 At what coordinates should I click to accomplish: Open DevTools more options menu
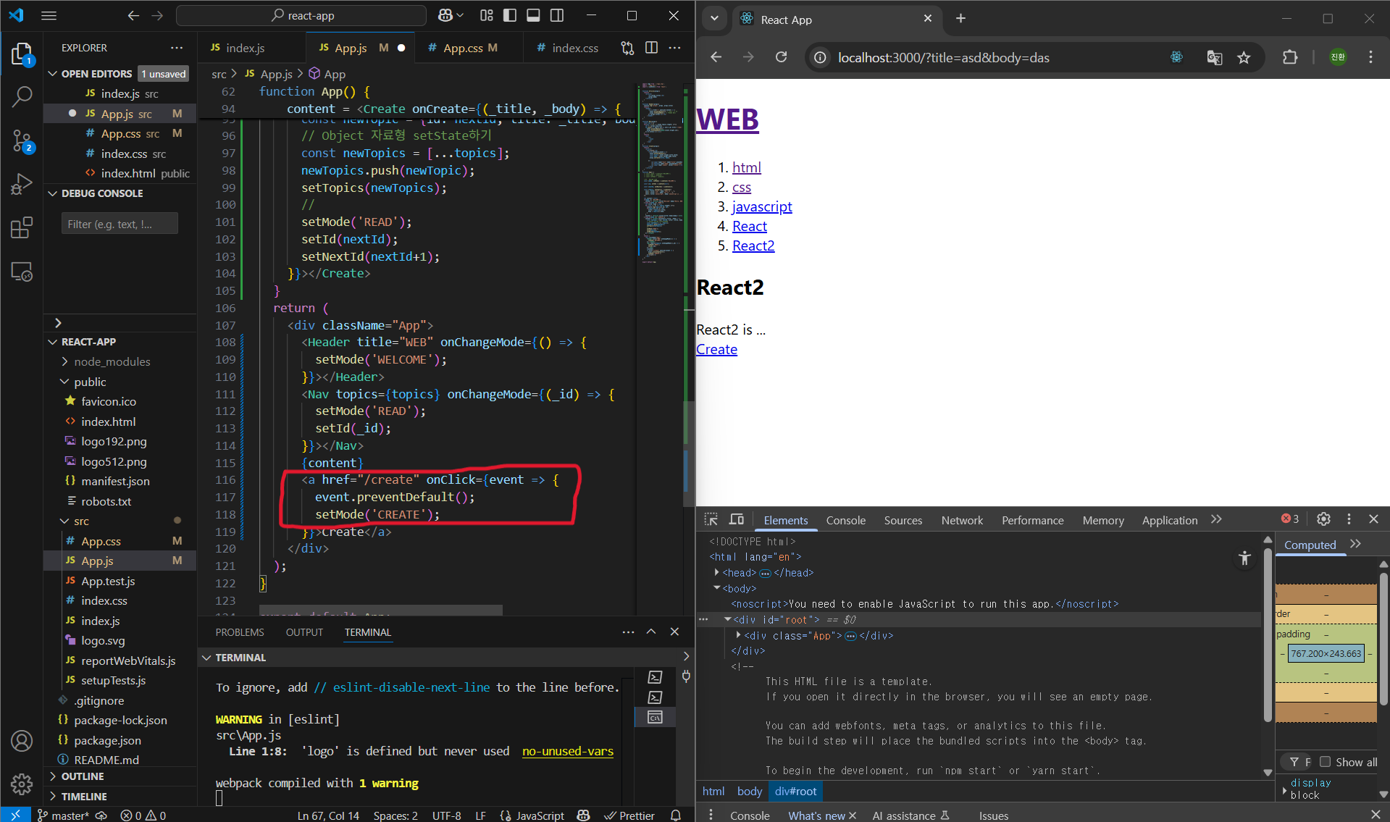click(x=1349, y=519)
